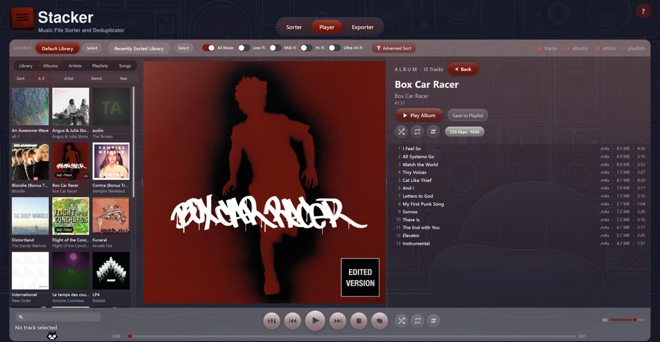Skip to the next track
This screenshot has width=660, height=342.
[x=338, y=321]
